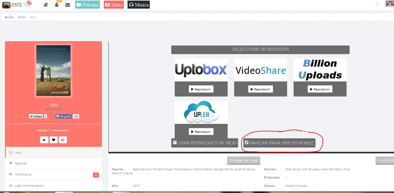Open the book icon in top bar
The image size is (394, 193).
(46, 5)
